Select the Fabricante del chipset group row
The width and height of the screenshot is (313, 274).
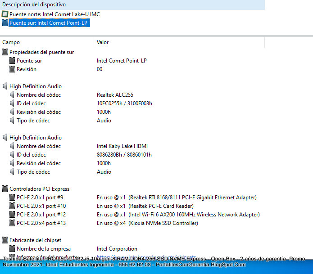click(35, 240)
